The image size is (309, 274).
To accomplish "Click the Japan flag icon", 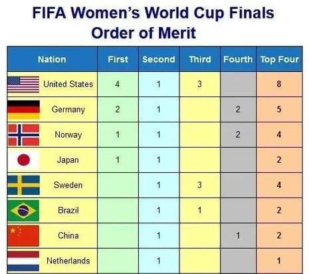I will pos(23,160).
